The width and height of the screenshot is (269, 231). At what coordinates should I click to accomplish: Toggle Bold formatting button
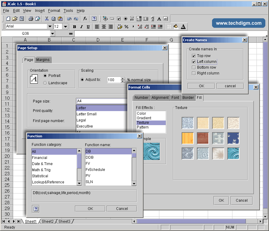click(x=74, y=27)
